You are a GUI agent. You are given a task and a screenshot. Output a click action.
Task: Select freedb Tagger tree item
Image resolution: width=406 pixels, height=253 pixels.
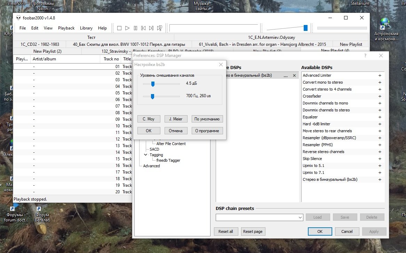(x=168, y=160)
